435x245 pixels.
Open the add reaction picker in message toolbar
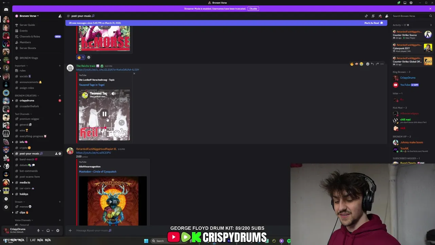click(367, 64)
